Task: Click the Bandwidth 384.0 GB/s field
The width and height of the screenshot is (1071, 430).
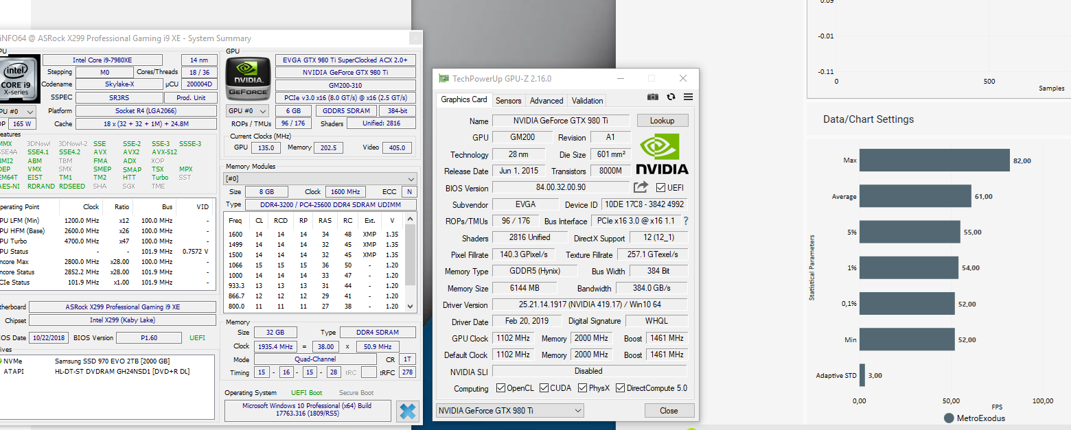Action: [651, 288]
